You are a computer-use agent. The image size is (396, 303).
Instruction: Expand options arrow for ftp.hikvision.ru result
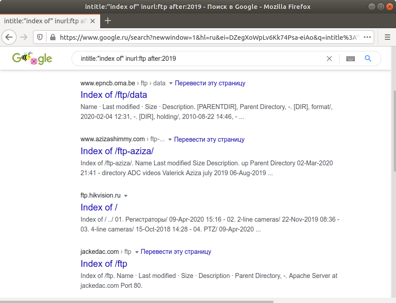(126, 196)
